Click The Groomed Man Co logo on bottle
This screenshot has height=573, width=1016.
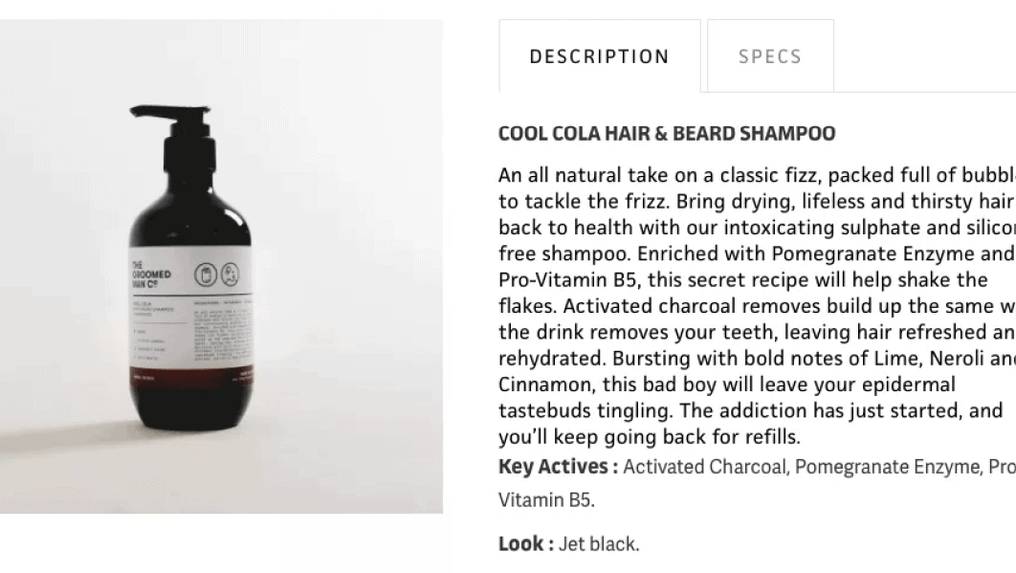click(151, 275)
